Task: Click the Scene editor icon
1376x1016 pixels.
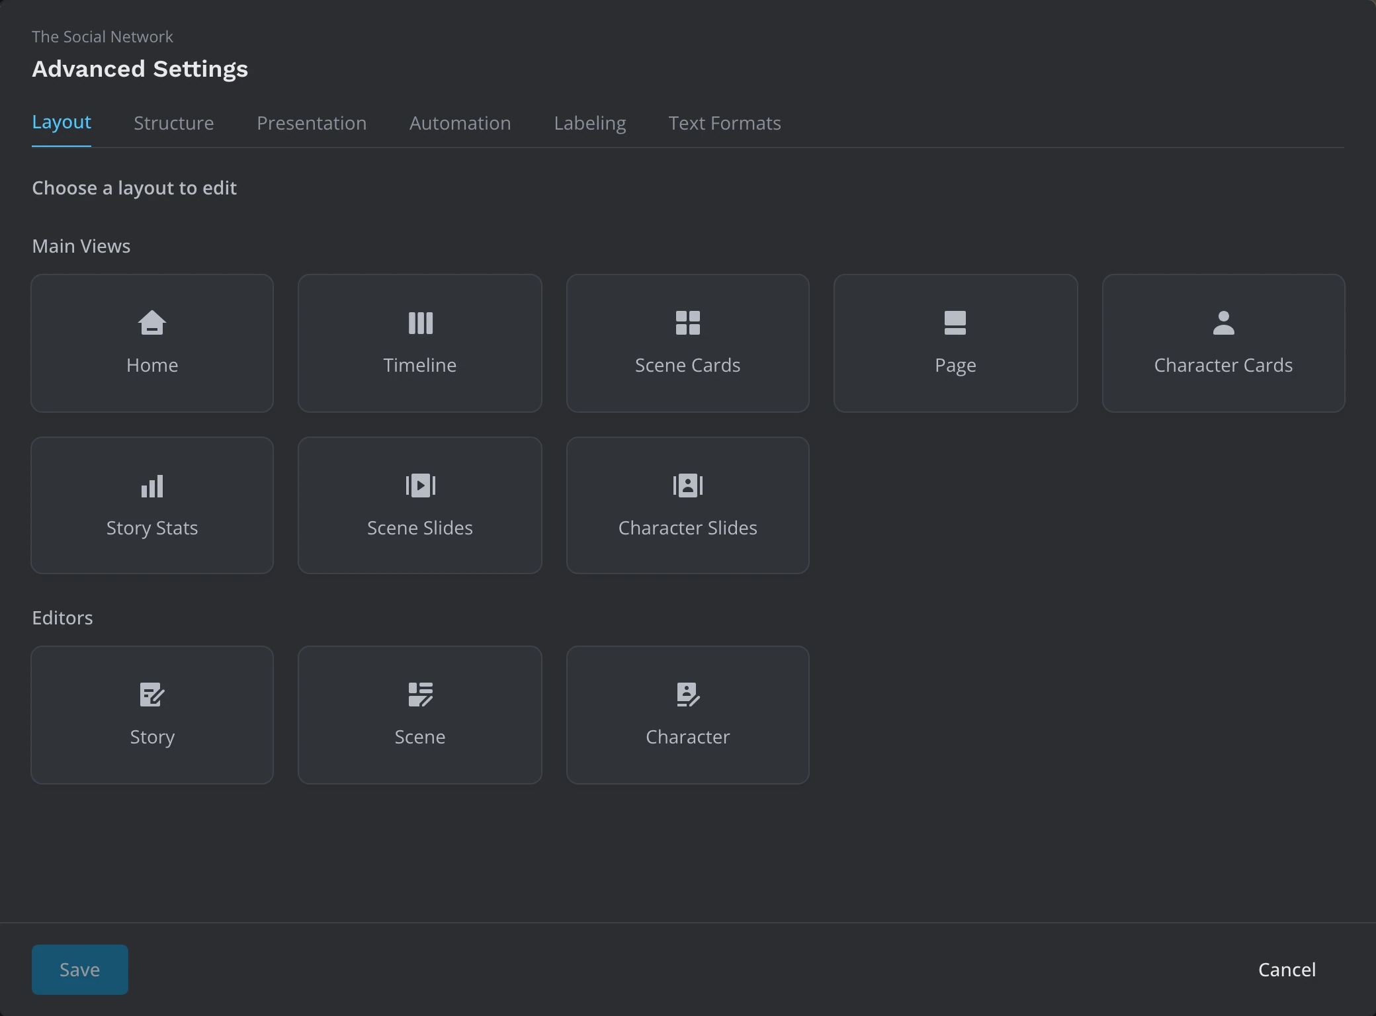Action: 420,695
